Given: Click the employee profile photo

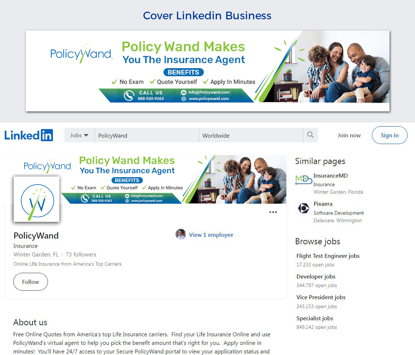Looking at the screenshot, I should [181, 234].
